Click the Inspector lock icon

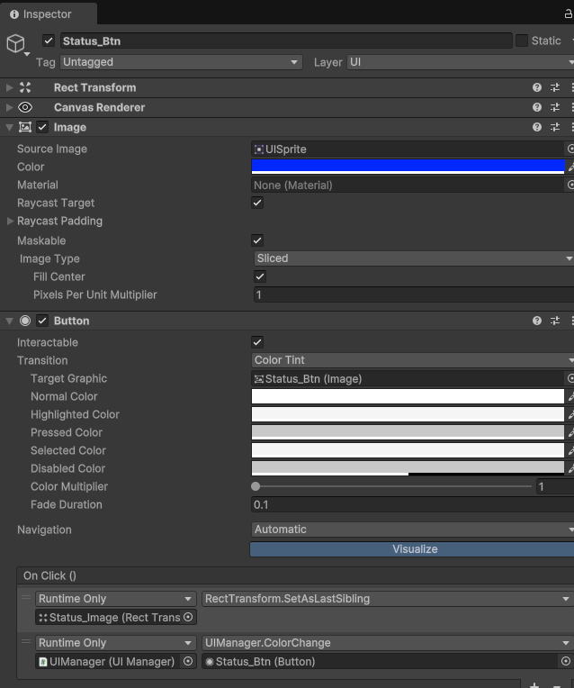(x=569, y=14)
